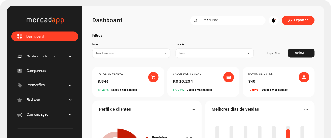The width and height of the screenshot is (331, 138).
Task: Click the Comunicação megaphone icon
Action: point(20,115)
